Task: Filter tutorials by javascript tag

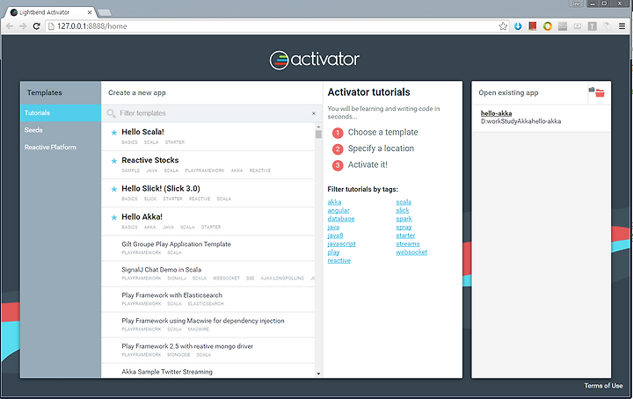Action: click(341, 243)
